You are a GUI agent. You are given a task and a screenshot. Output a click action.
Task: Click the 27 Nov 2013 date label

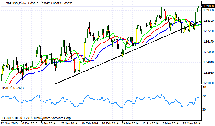click(x=9, y=123)
